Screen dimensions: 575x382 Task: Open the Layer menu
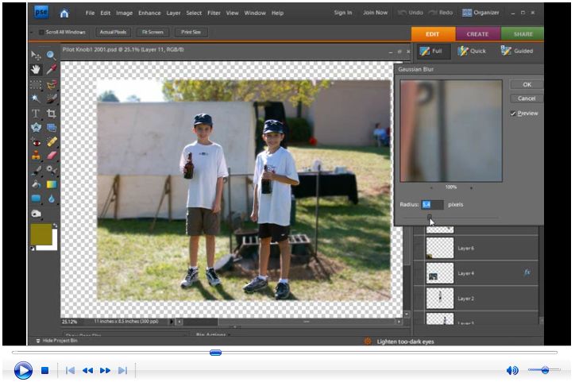(x=173, y=13)
